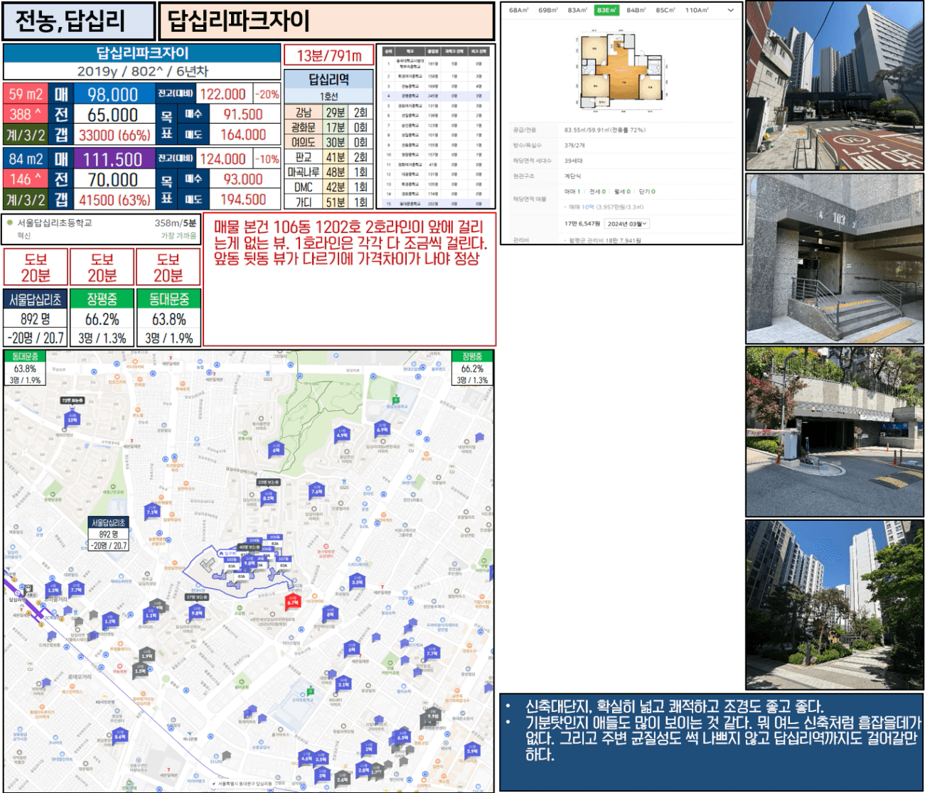Click the 전세 0 listing count
This screenshot has height=793, width=925.
click(597, 192)
